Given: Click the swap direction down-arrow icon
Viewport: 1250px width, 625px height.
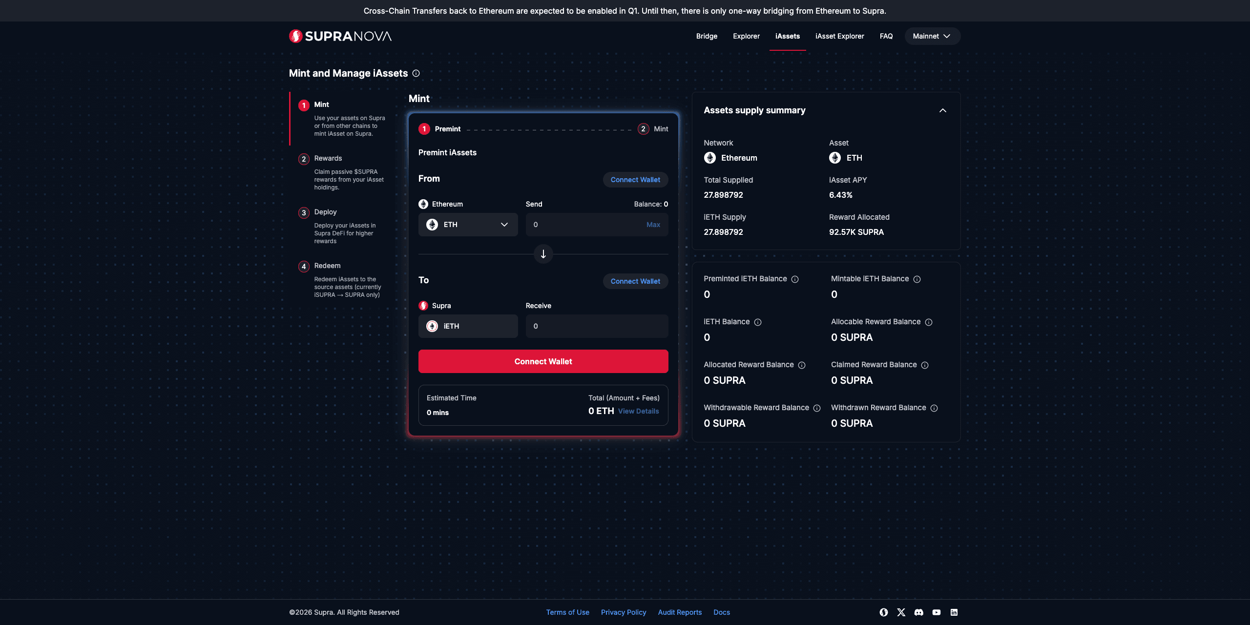Looking at the screenshot, I should [543, 254].
